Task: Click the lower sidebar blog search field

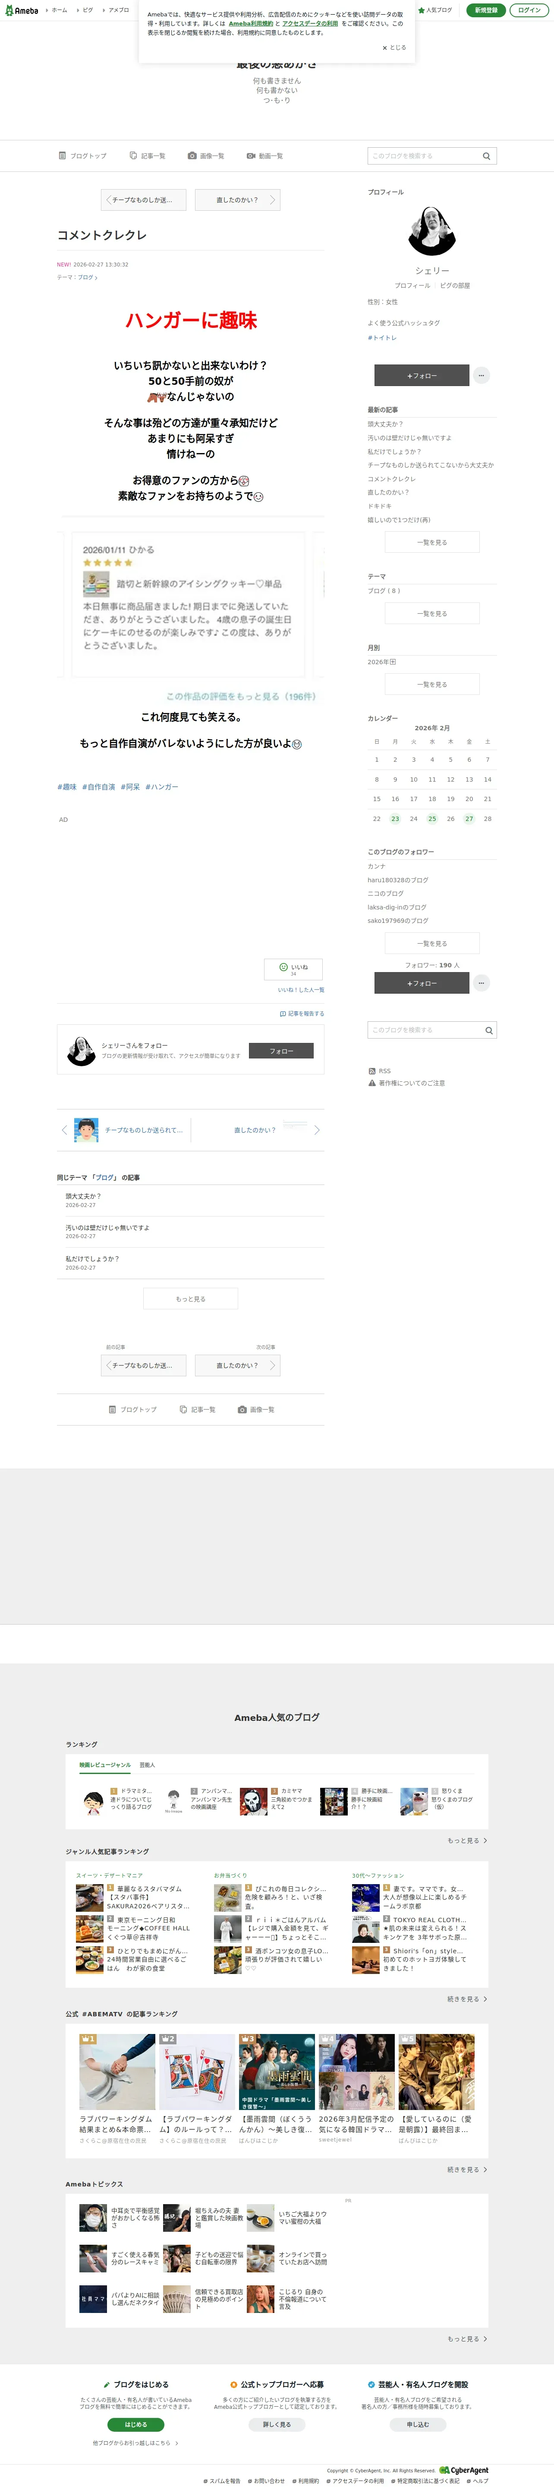Action: pyautogui.click(x=424, y=1030)
